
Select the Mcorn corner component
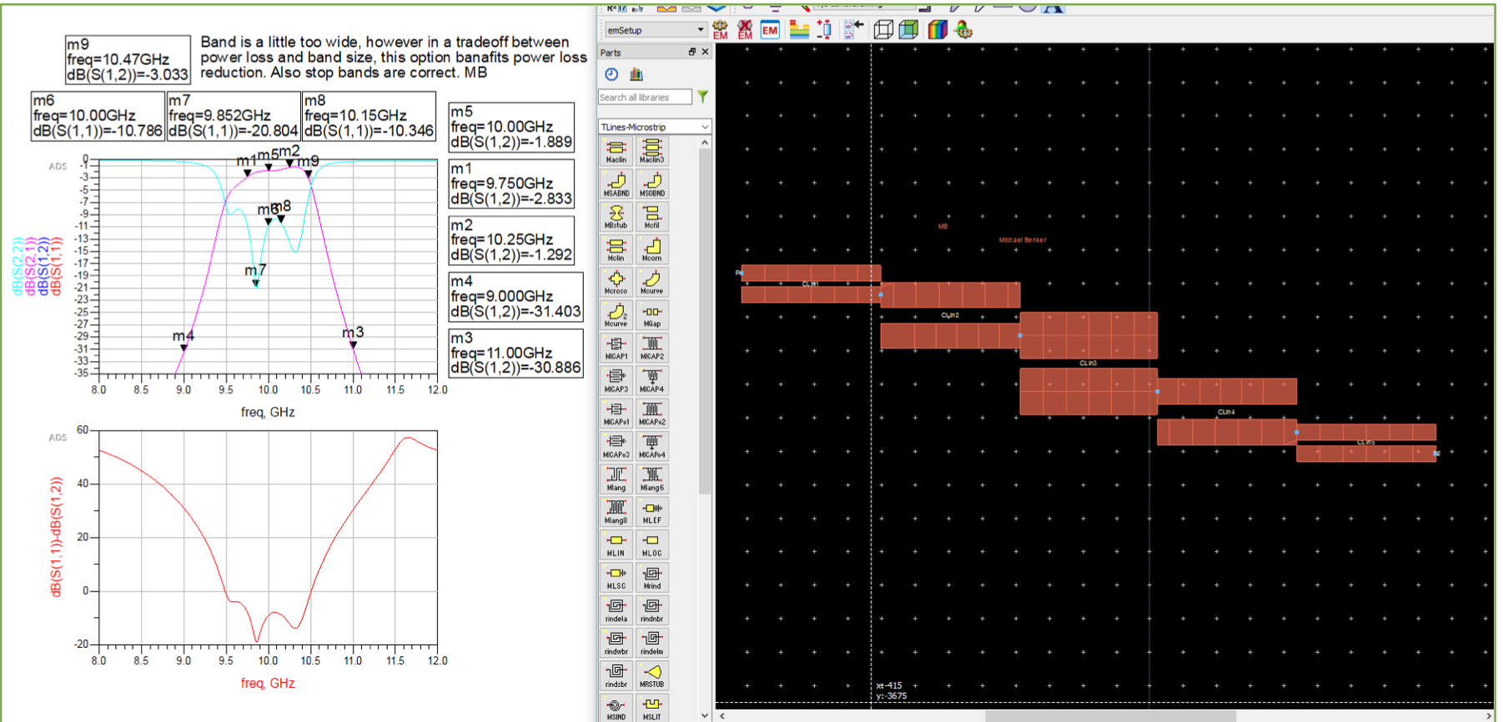652,249
